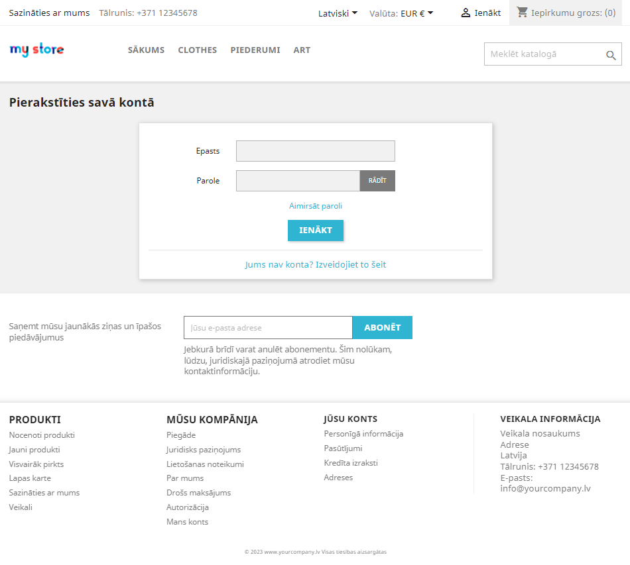Click the my store logo
The image size is (630, 565).
pyautogui.click(x=36, y=50)
